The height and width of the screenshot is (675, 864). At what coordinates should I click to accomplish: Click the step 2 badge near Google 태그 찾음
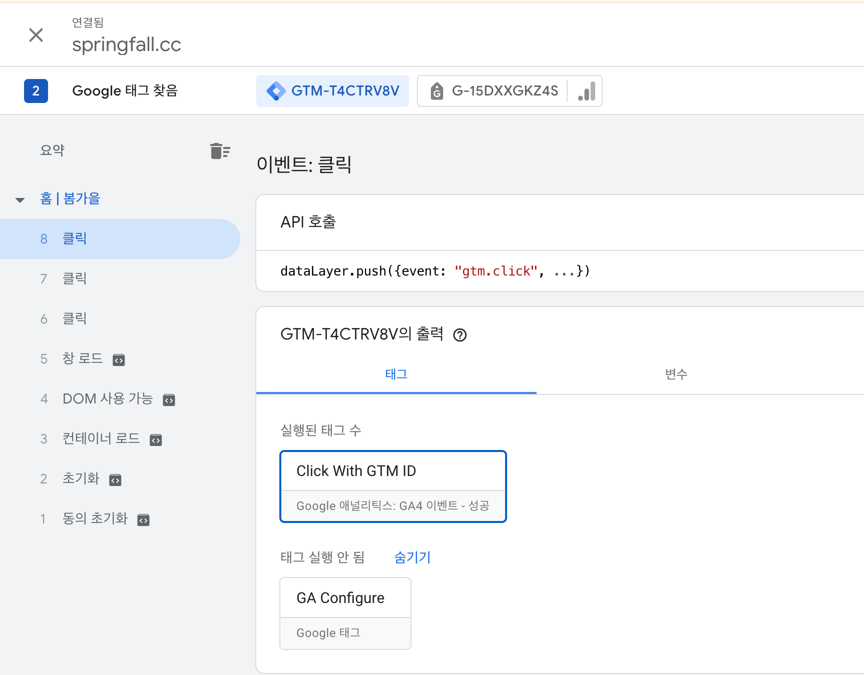(36, 91)
